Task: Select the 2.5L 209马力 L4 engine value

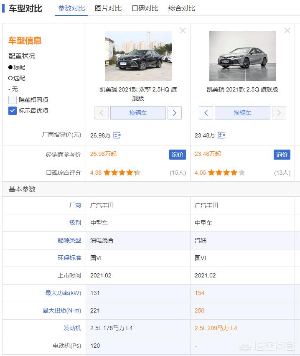Action: [x=216, y=328]
